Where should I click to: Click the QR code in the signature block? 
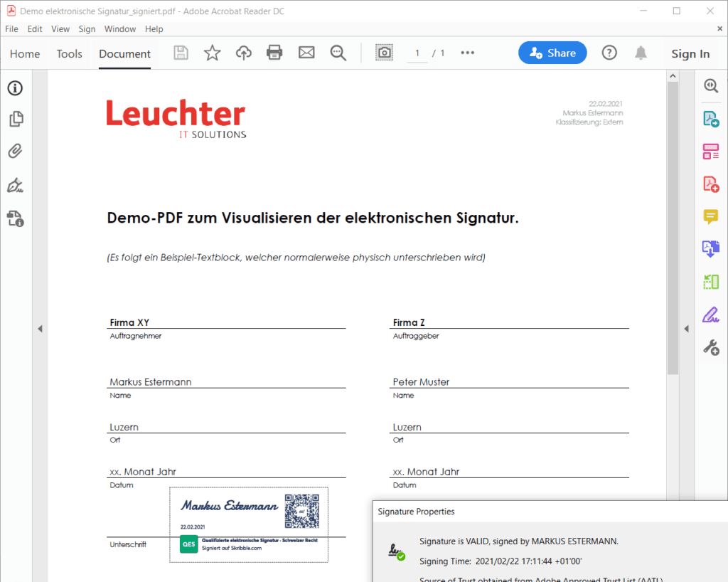click(x=301, y=511)
